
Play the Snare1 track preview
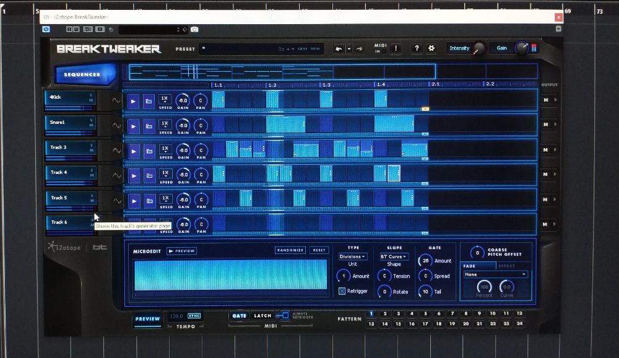(x=134, y=126)
